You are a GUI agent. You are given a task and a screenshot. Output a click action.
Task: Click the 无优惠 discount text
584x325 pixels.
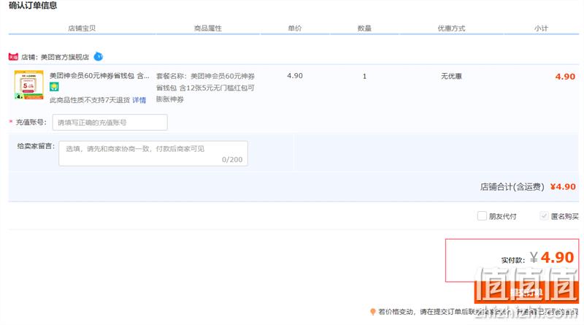pyautogui.click(x=451, y=76)
